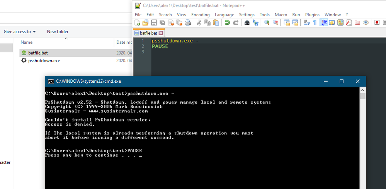
Task: Toggle show all characters pilcrow icon
Action: click(315, 23)
